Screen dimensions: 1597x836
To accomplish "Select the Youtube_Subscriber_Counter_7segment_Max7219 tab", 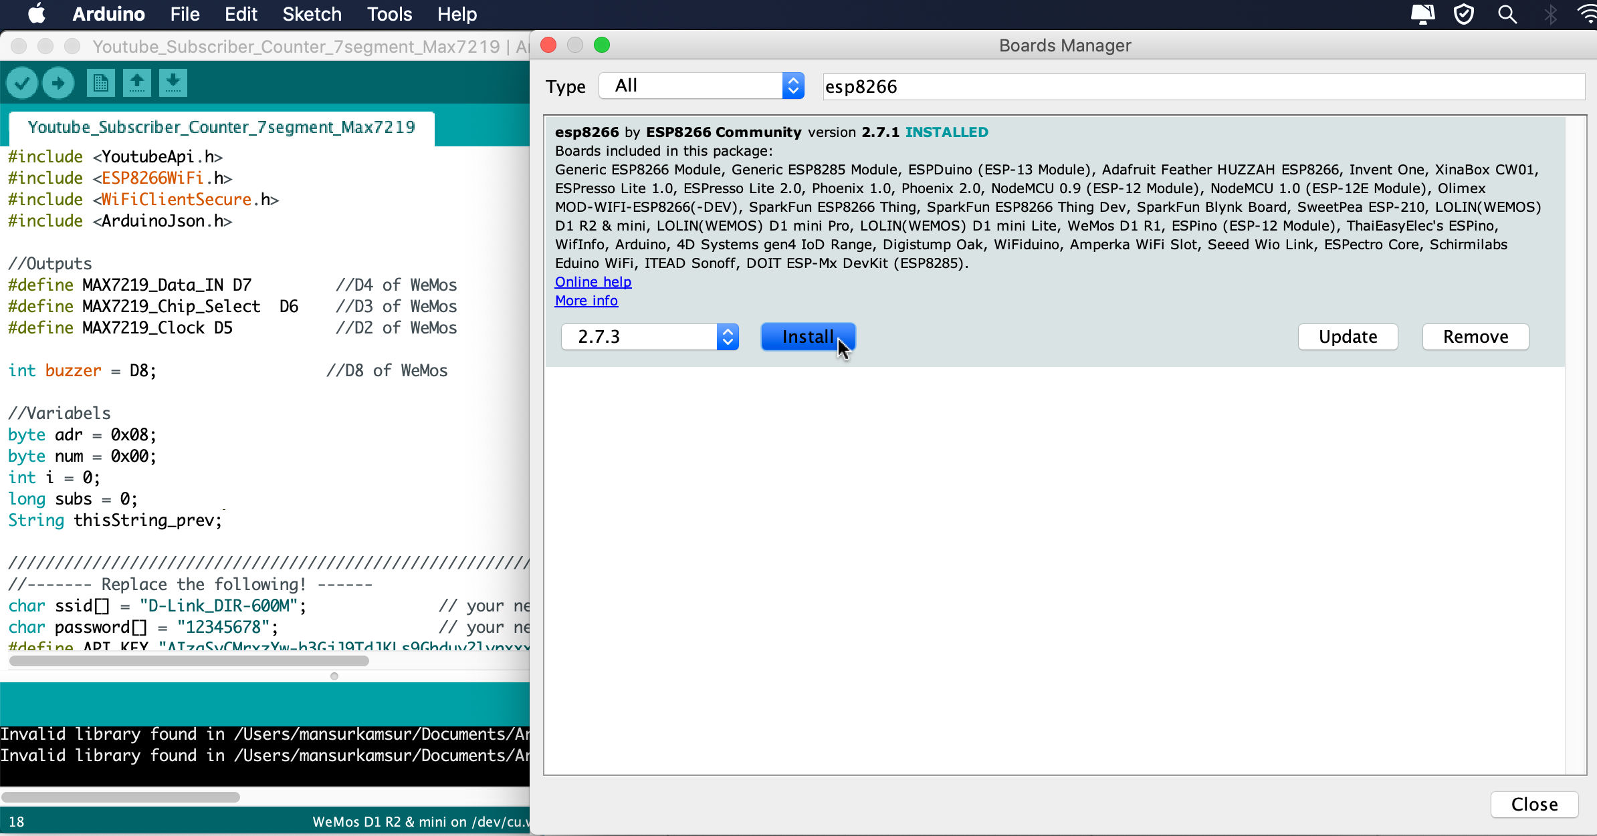I will click(221, 127).
